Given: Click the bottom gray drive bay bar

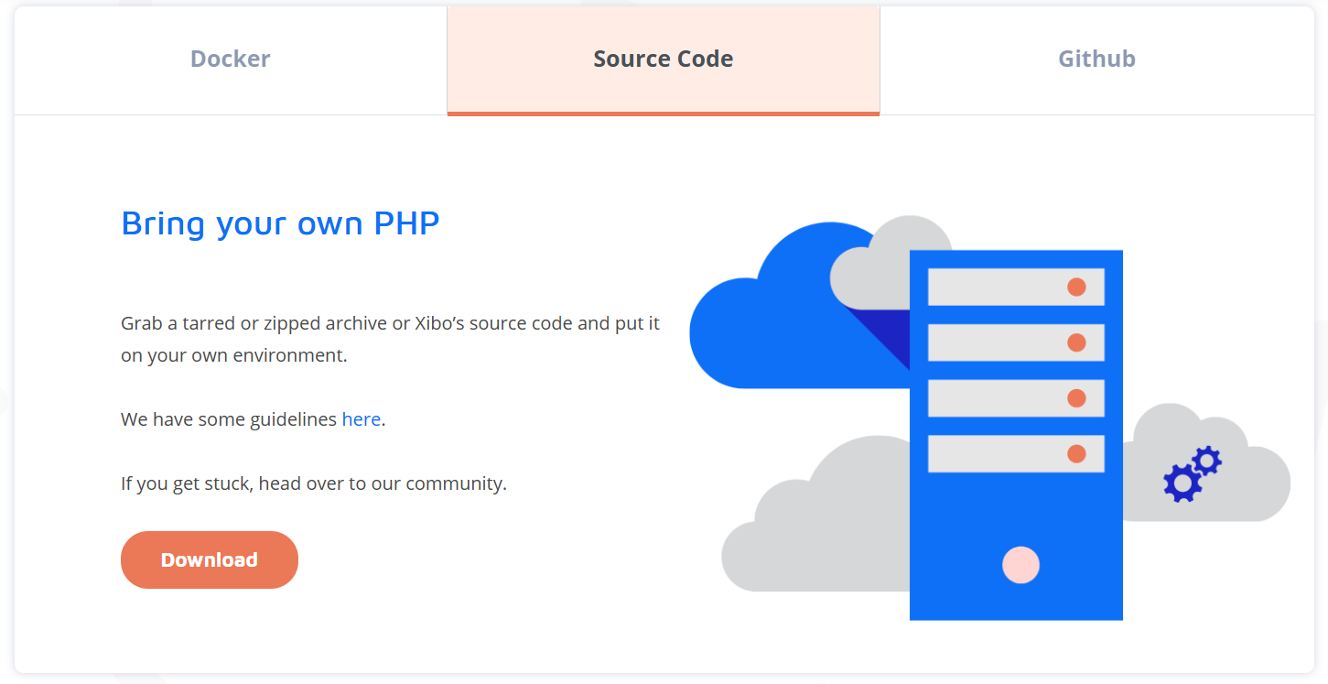Looking at the screenshot, I should click(993, 454).
